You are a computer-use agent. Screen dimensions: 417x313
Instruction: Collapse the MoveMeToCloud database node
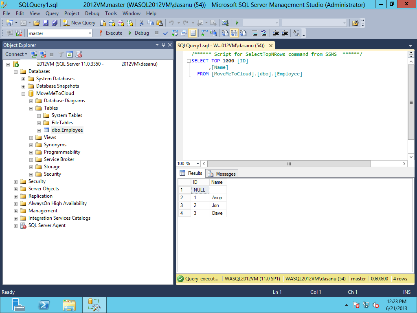pyautogui.click(x=24, y=94)
